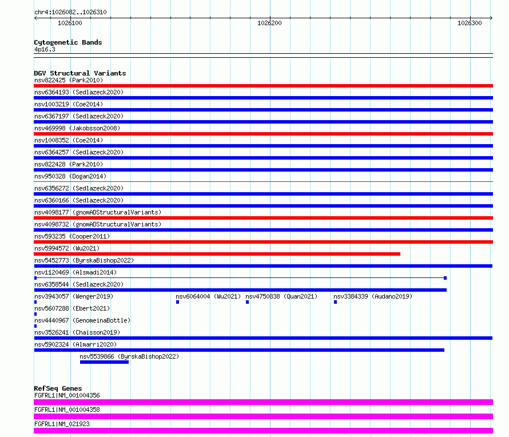Open variant nsv6364193 (Sedlazeck2020)

[x=79, y=92]
